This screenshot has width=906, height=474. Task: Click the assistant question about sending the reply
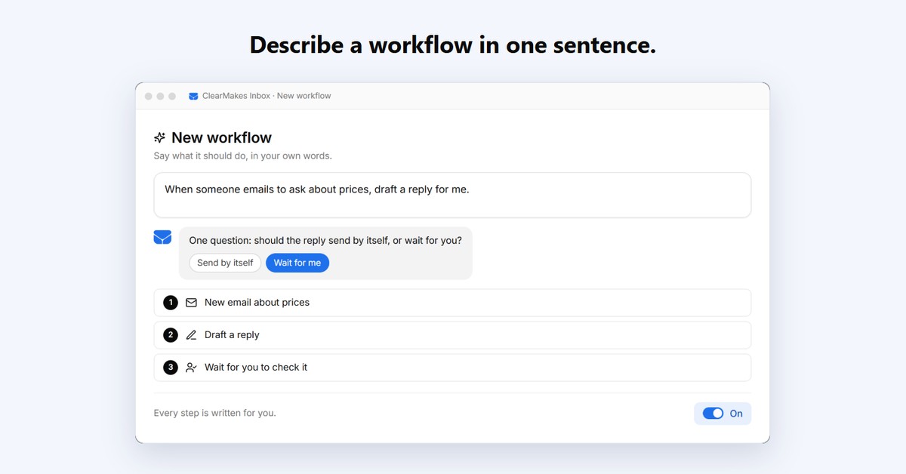point(325,240)
